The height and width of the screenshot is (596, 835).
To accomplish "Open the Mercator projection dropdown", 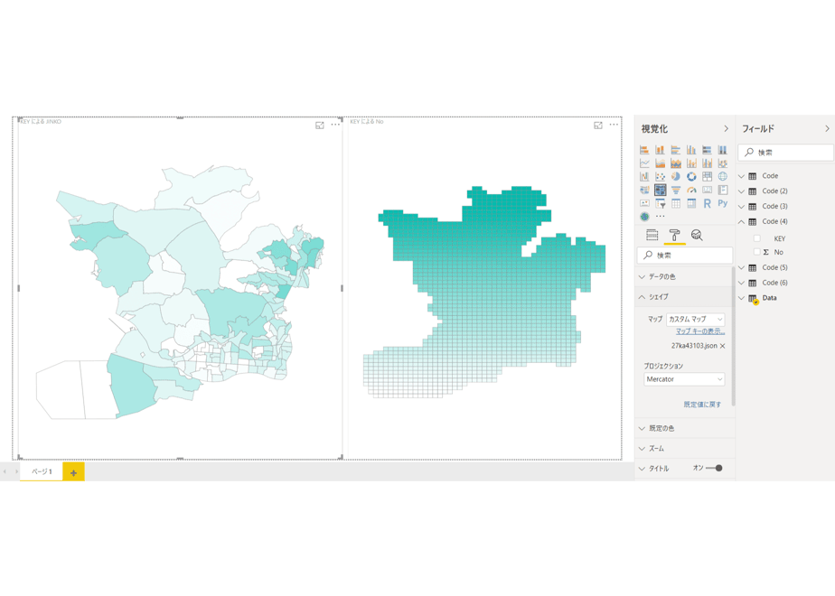I will tap(684, 379).
